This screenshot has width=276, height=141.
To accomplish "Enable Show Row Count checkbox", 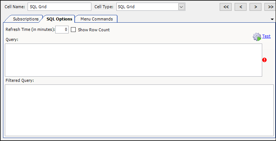I will pyautogui.click(x=73, y=30).
